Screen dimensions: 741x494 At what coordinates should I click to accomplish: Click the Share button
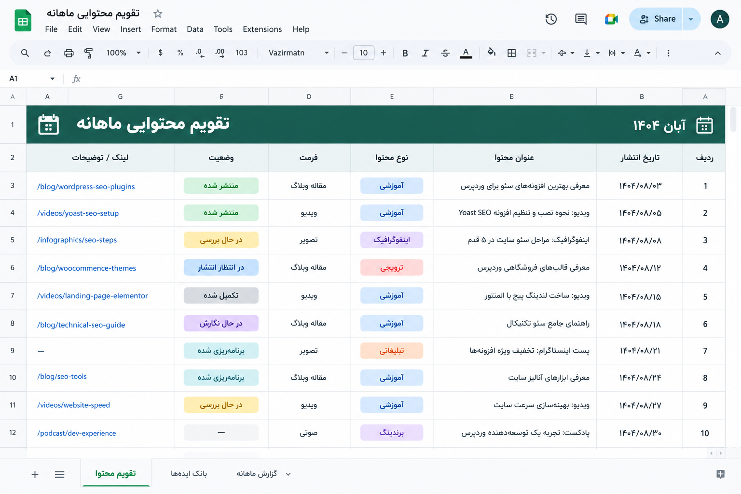tap(656, 19)
